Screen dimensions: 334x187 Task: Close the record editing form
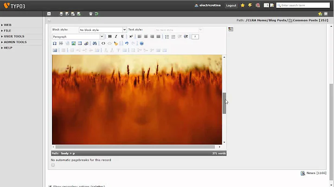tap(49, 14)
